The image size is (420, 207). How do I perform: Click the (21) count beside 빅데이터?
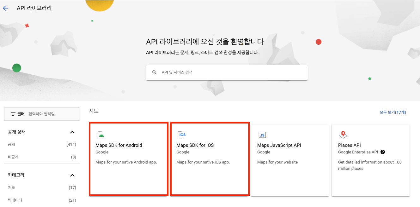[x=72, y=200]
